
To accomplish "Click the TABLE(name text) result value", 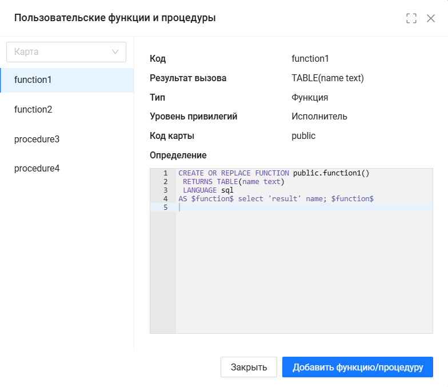I will [327, 78].
